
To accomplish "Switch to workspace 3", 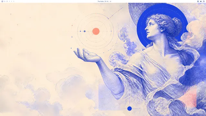I will click(9, 1).
